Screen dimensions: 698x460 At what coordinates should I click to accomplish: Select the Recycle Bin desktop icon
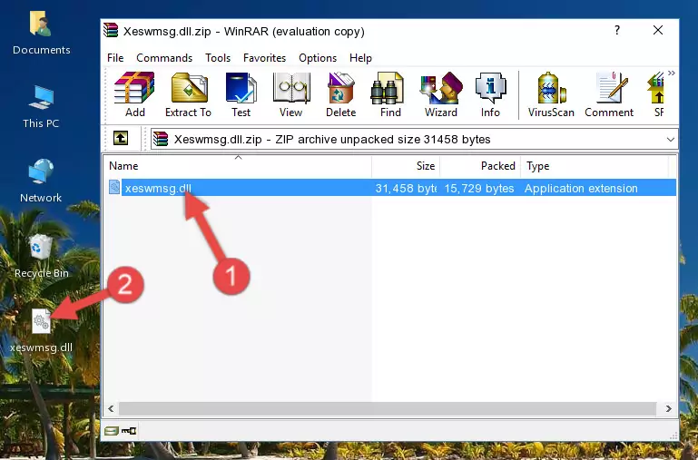point(41,256)
